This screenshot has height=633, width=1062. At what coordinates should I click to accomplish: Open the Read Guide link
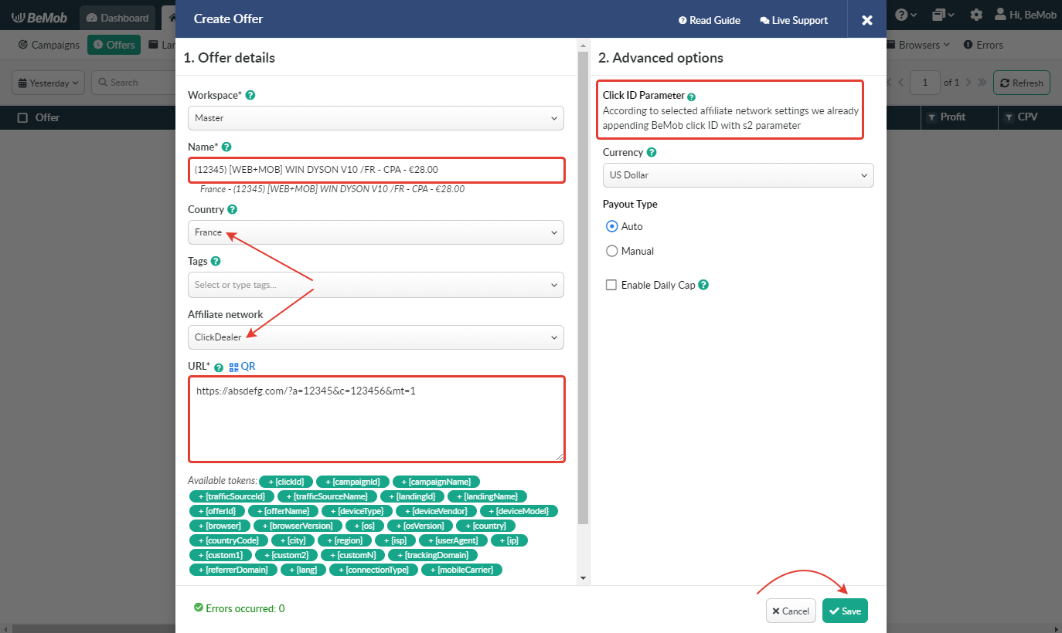pyautogui.click(x=710, y=20)
